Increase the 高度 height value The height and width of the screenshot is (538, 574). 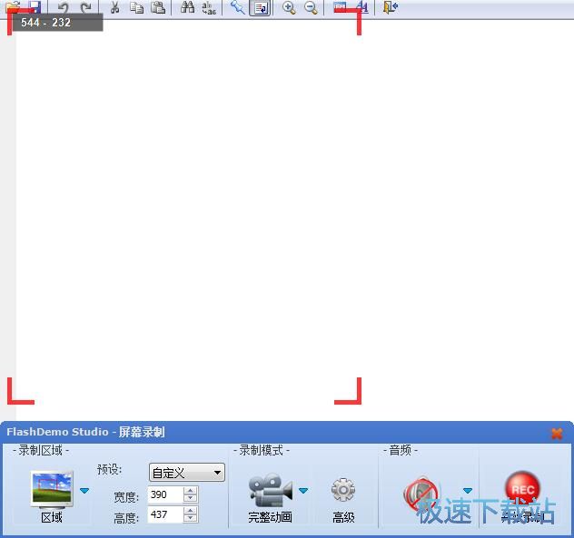(x=191, y=511)
